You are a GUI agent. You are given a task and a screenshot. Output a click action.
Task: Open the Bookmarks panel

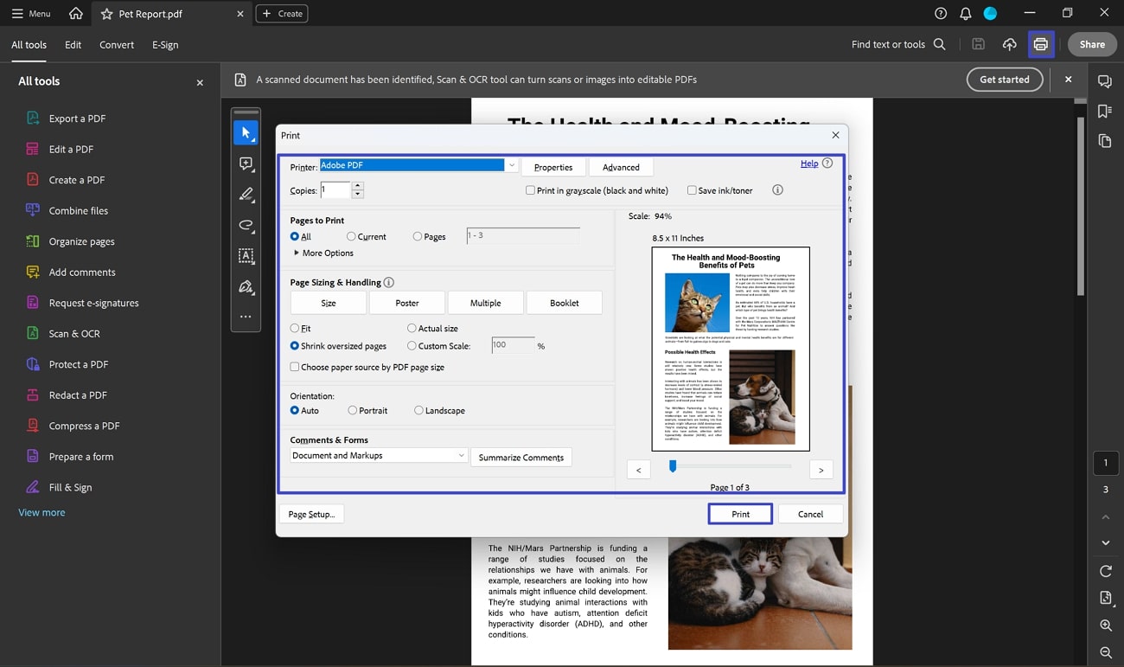click(x=1104, y=111)
